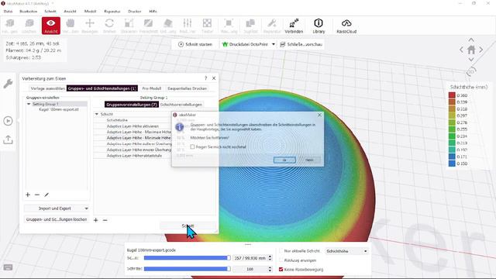496x279 pixels.
Task: Click the play circle icon in left sidebar
Action: tap(8, 121)
